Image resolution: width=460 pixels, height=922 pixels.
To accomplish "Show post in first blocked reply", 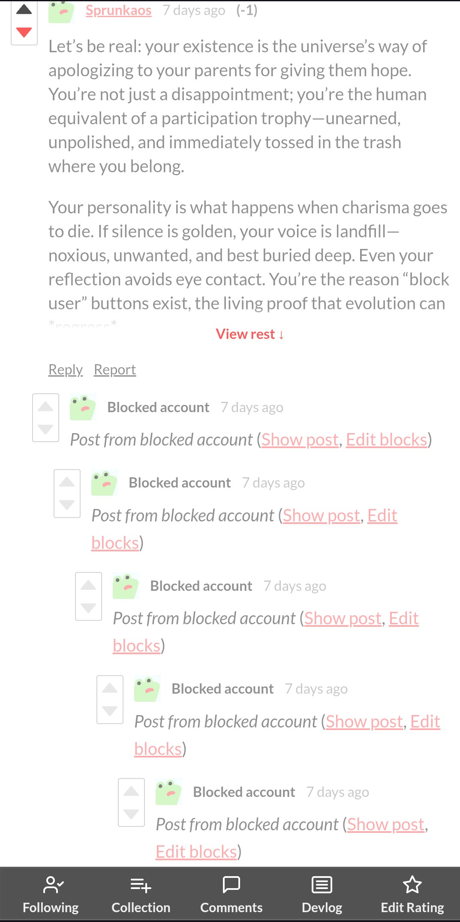I will pyautogui.click(x=300, y=440).
